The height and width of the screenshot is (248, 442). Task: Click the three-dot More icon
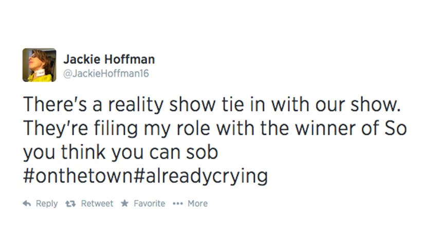[178, 203]
